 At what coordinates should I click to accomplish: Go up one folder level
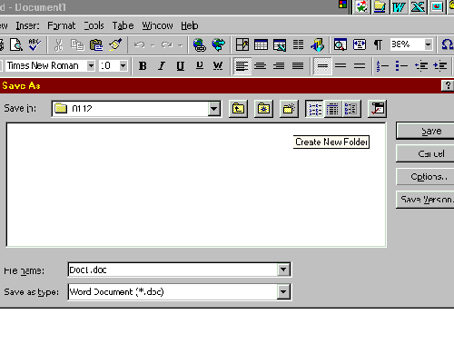tap(238, 109)
